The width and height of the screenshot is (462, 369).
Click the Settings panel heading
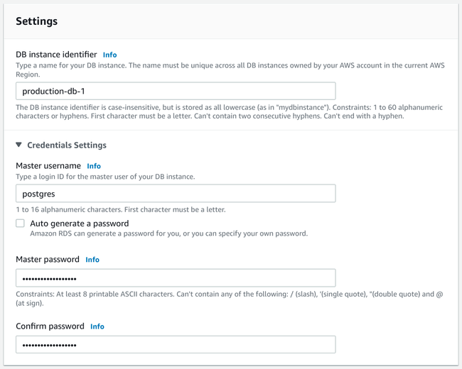[37, 21]
